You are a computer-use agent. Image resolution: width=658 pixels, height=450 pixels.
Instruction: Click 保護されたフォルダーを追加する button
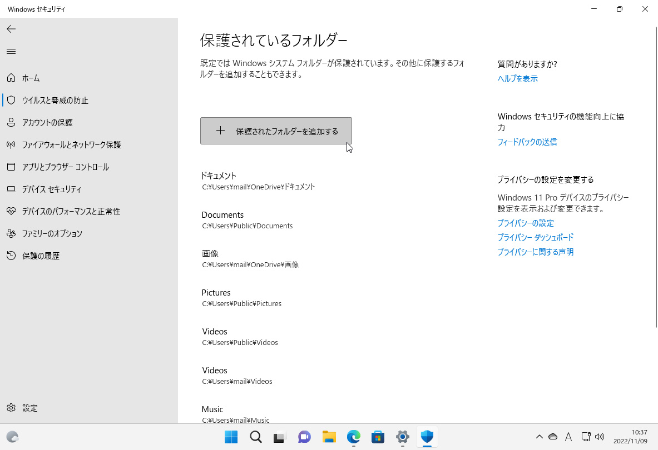point(276,131)
